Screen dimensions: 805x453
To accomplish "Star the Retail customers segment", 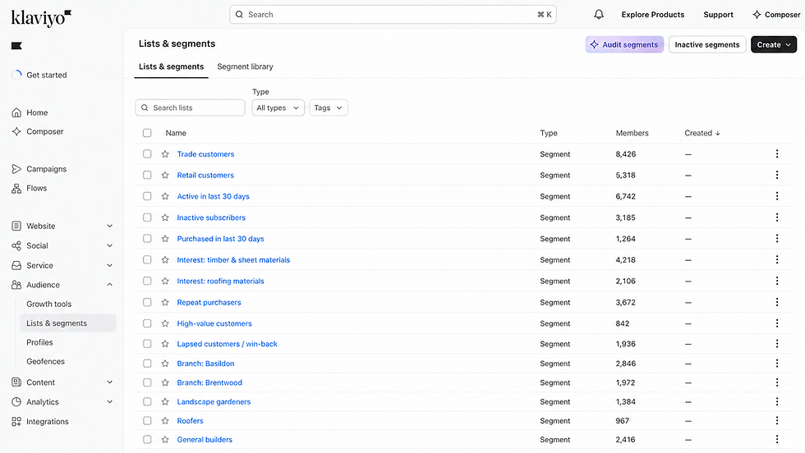I will point(165,175).
